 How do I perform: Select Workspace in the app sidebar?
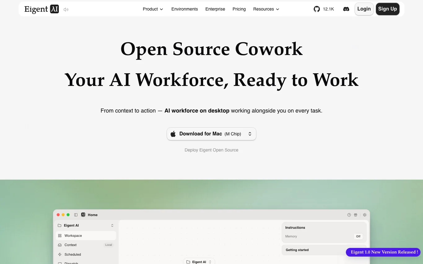pos(86,236)
